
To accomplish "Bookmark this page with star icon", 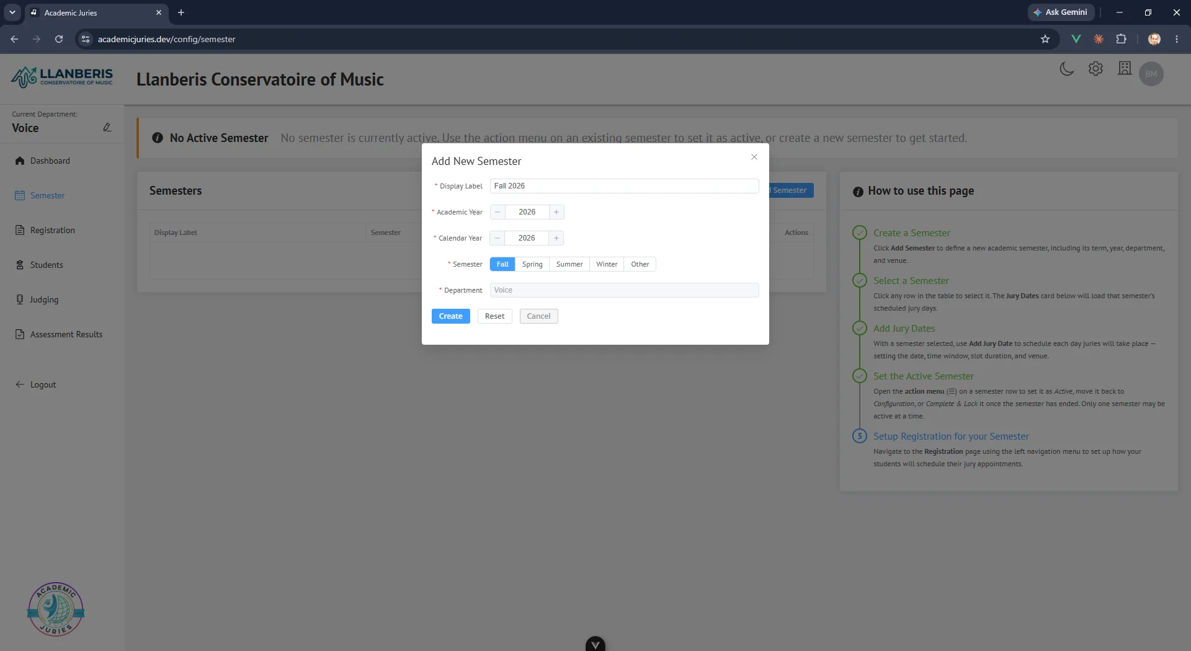I will click(x=1045, y=39).
